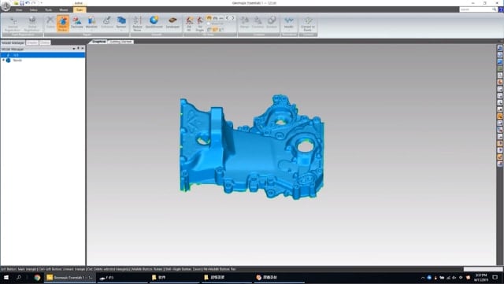
Task: Click the Fill All holes tool
Action: 189,24
